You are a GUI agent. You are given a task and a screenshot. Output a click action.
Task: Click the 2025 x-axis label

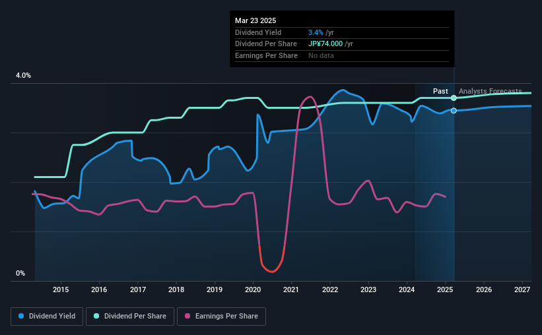click(445, 289)
